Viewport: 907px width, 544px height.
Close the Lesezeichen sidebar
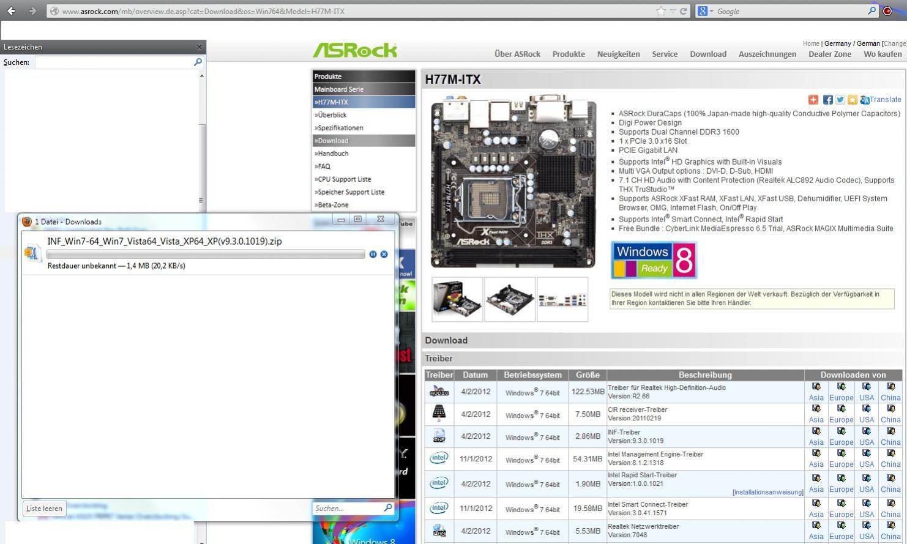[199, 47]
